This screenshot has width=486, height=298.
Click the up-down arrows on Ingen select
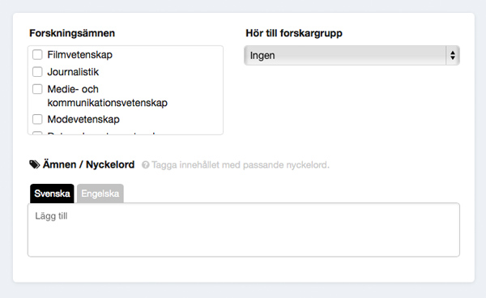453,55
